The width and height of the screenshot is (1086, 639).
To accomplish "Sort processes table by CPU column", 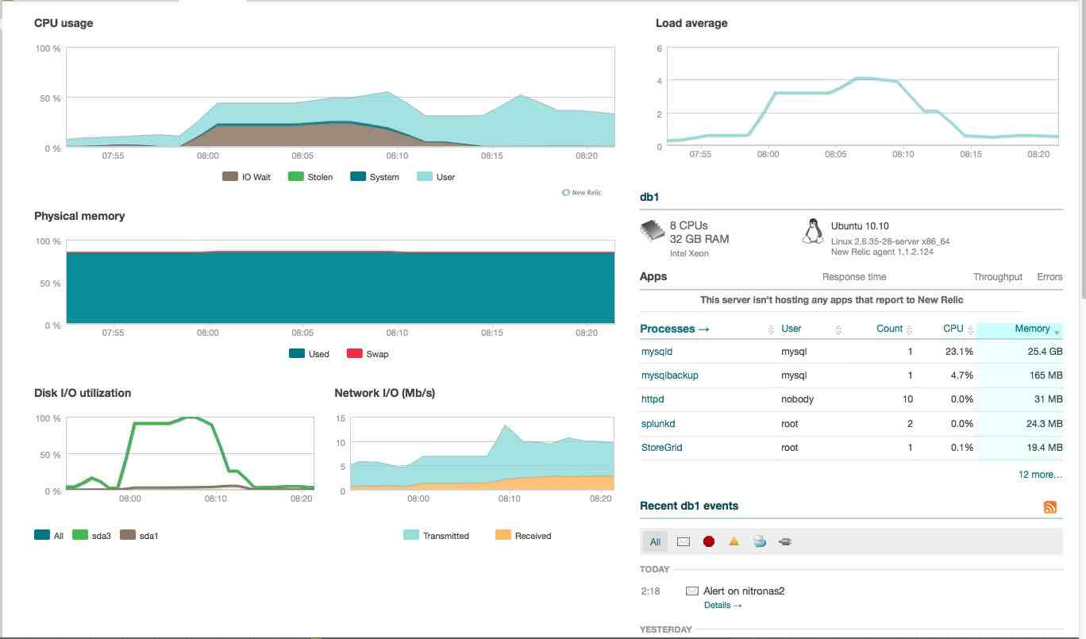I will tap(953, 329).
